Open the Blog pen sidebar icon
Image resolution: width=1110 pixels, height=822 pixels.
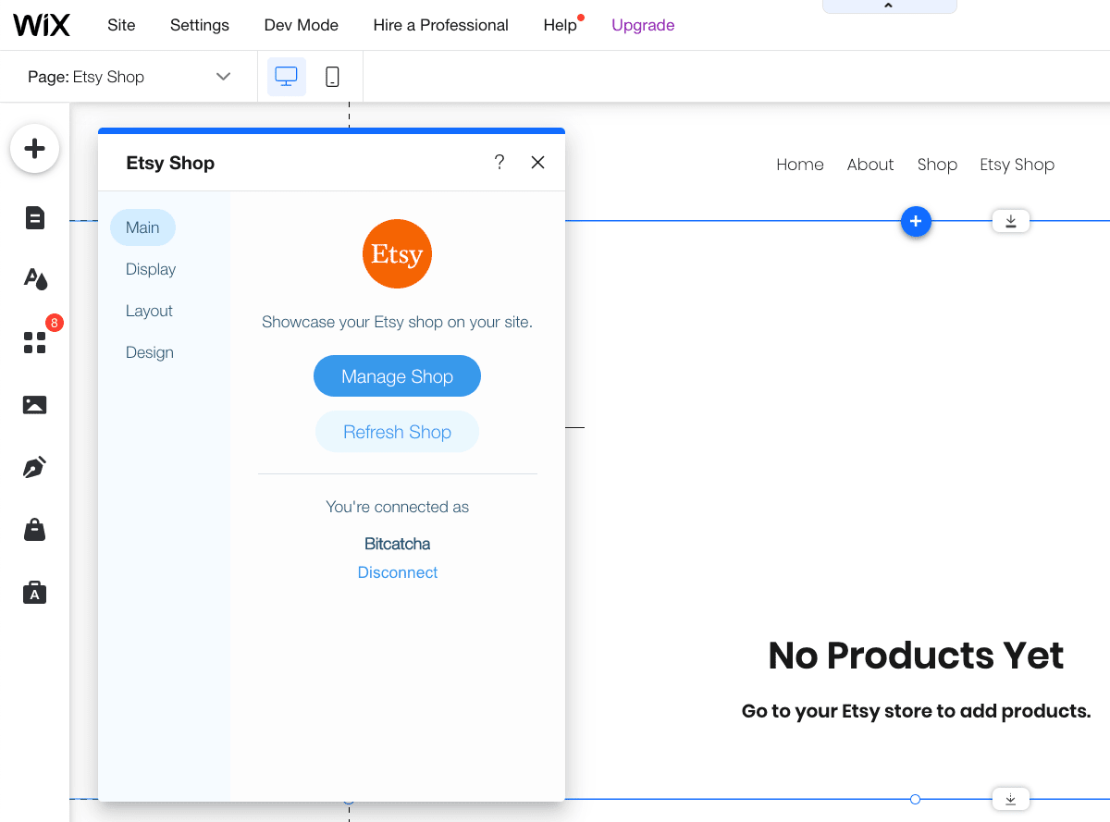click(x=35, y=468)
